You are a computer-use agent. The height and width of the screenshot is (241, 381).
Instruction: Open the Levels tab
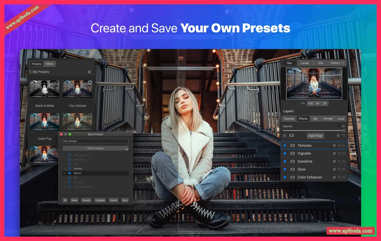click(305, 63)
